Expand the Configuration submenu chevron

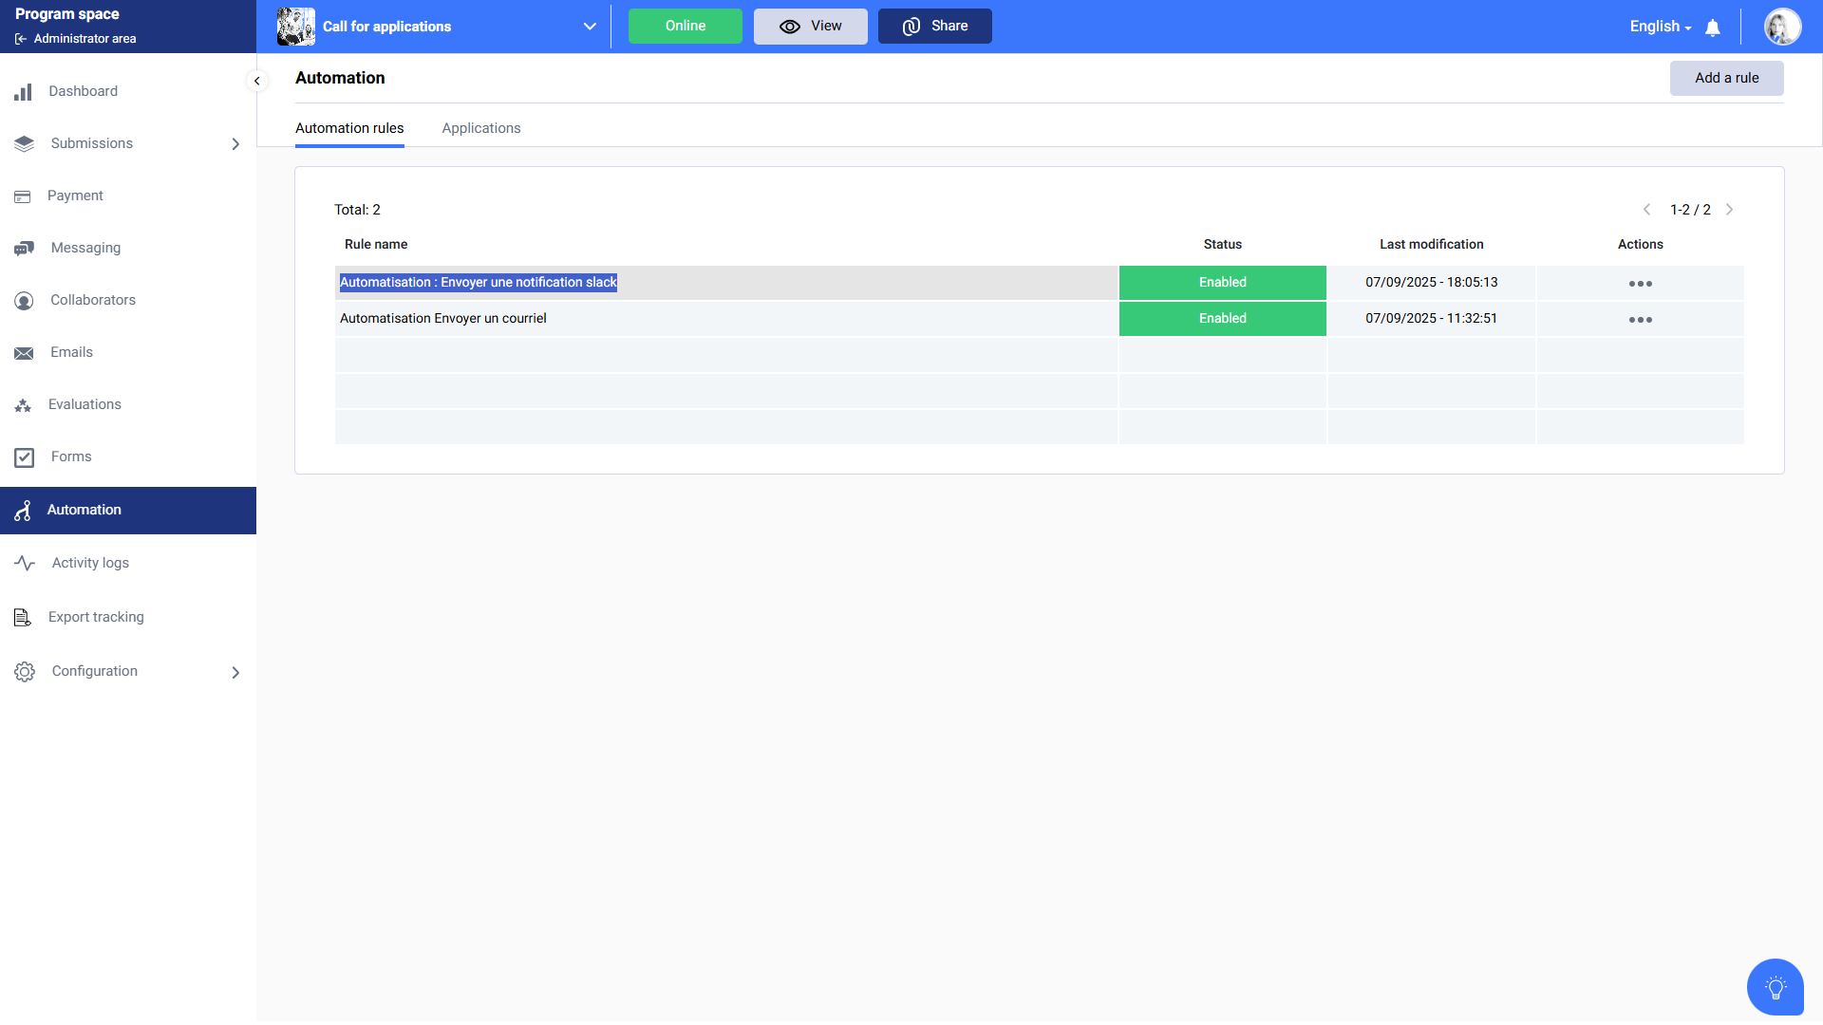coord(235,673)
